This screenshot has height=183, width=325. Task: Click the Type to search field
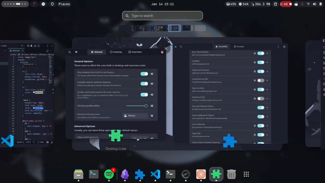[162, 16]
